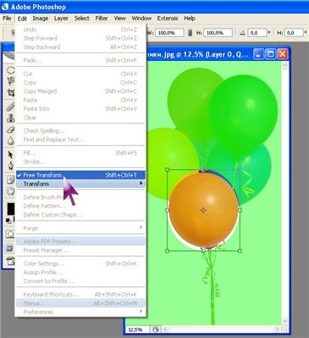The image size is (309, 338).
Task: Select the Clone Stamp tool
Action: pyautogui.click(x=11, y=117)
